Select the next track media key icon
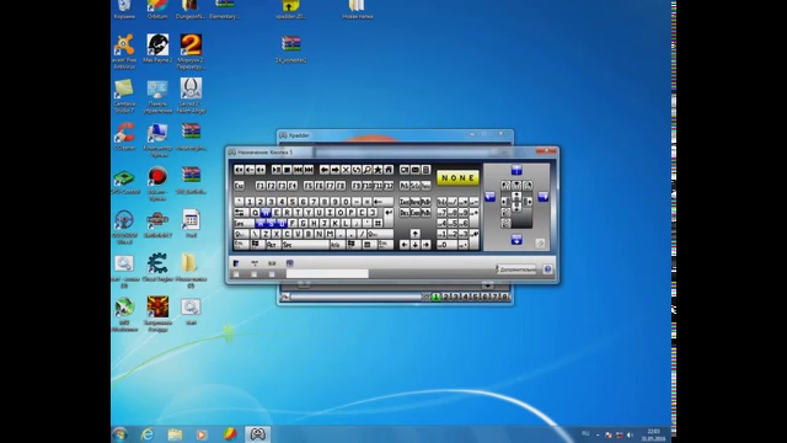The width and height of the screenshot is (787, 443). [x=309, y=169]
